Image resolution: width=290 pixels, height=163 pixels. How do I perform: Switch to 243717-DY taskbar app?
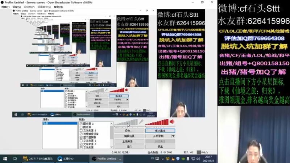tap(38, 159)
